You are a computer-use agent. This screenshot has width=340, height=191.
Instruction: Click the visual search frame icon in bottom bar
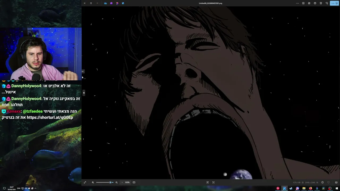[213, 182]
